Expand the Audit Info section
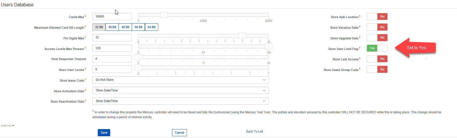 [x=7, y=126]
